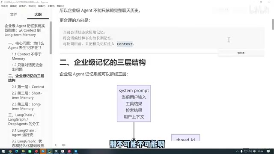
Task: Open the green app on the taskbar
Action: pos(30,151)
